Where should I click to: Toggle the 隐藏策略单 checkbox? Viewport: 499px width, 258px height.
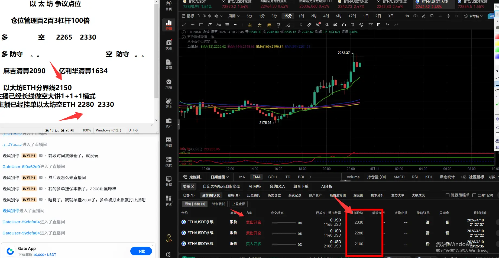pyautogui.click(x=448, y=195)
